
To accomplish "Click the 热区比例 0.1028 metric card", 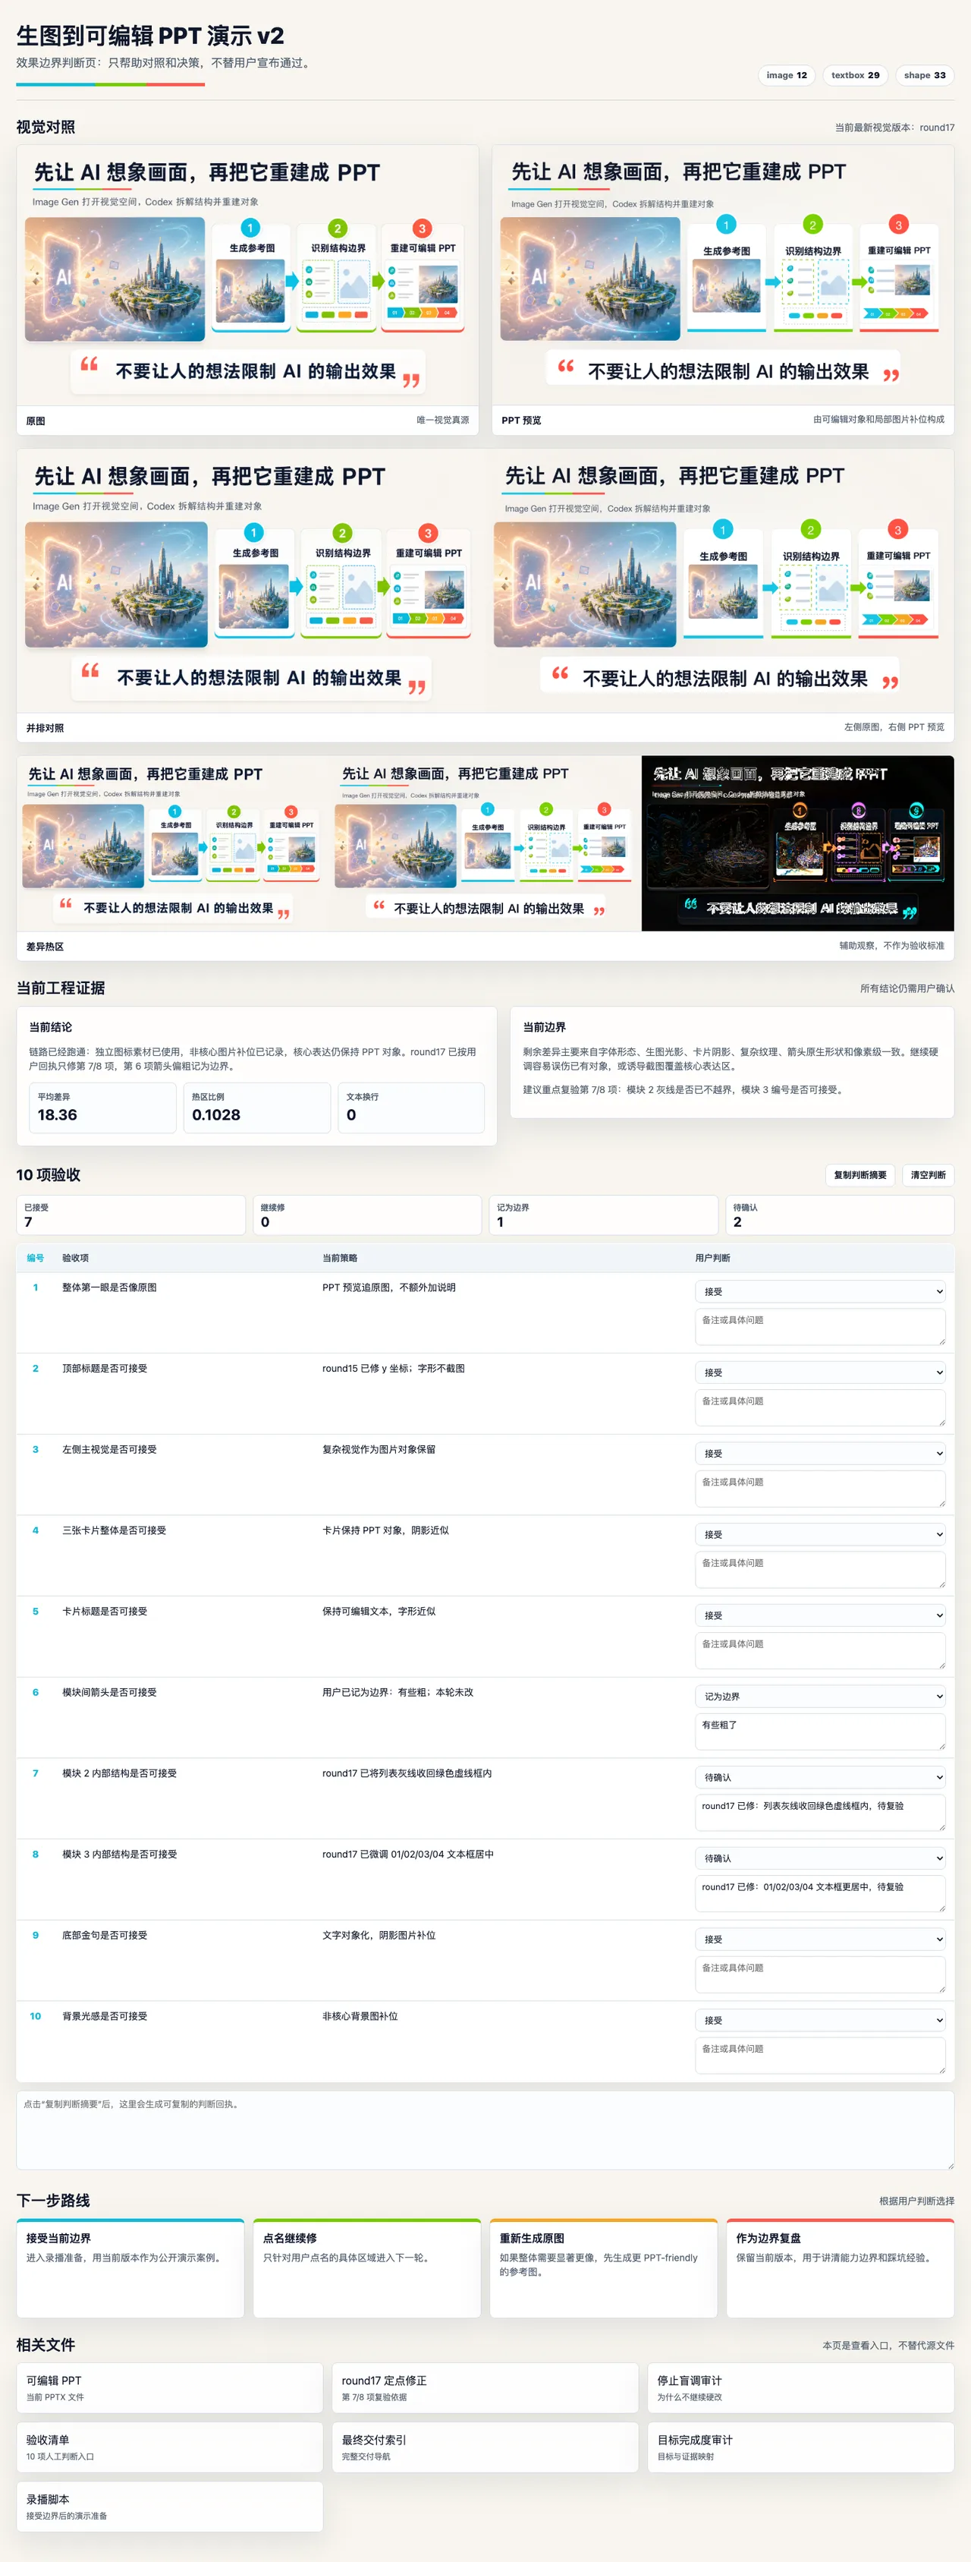I will click(x=256, y=1107).
